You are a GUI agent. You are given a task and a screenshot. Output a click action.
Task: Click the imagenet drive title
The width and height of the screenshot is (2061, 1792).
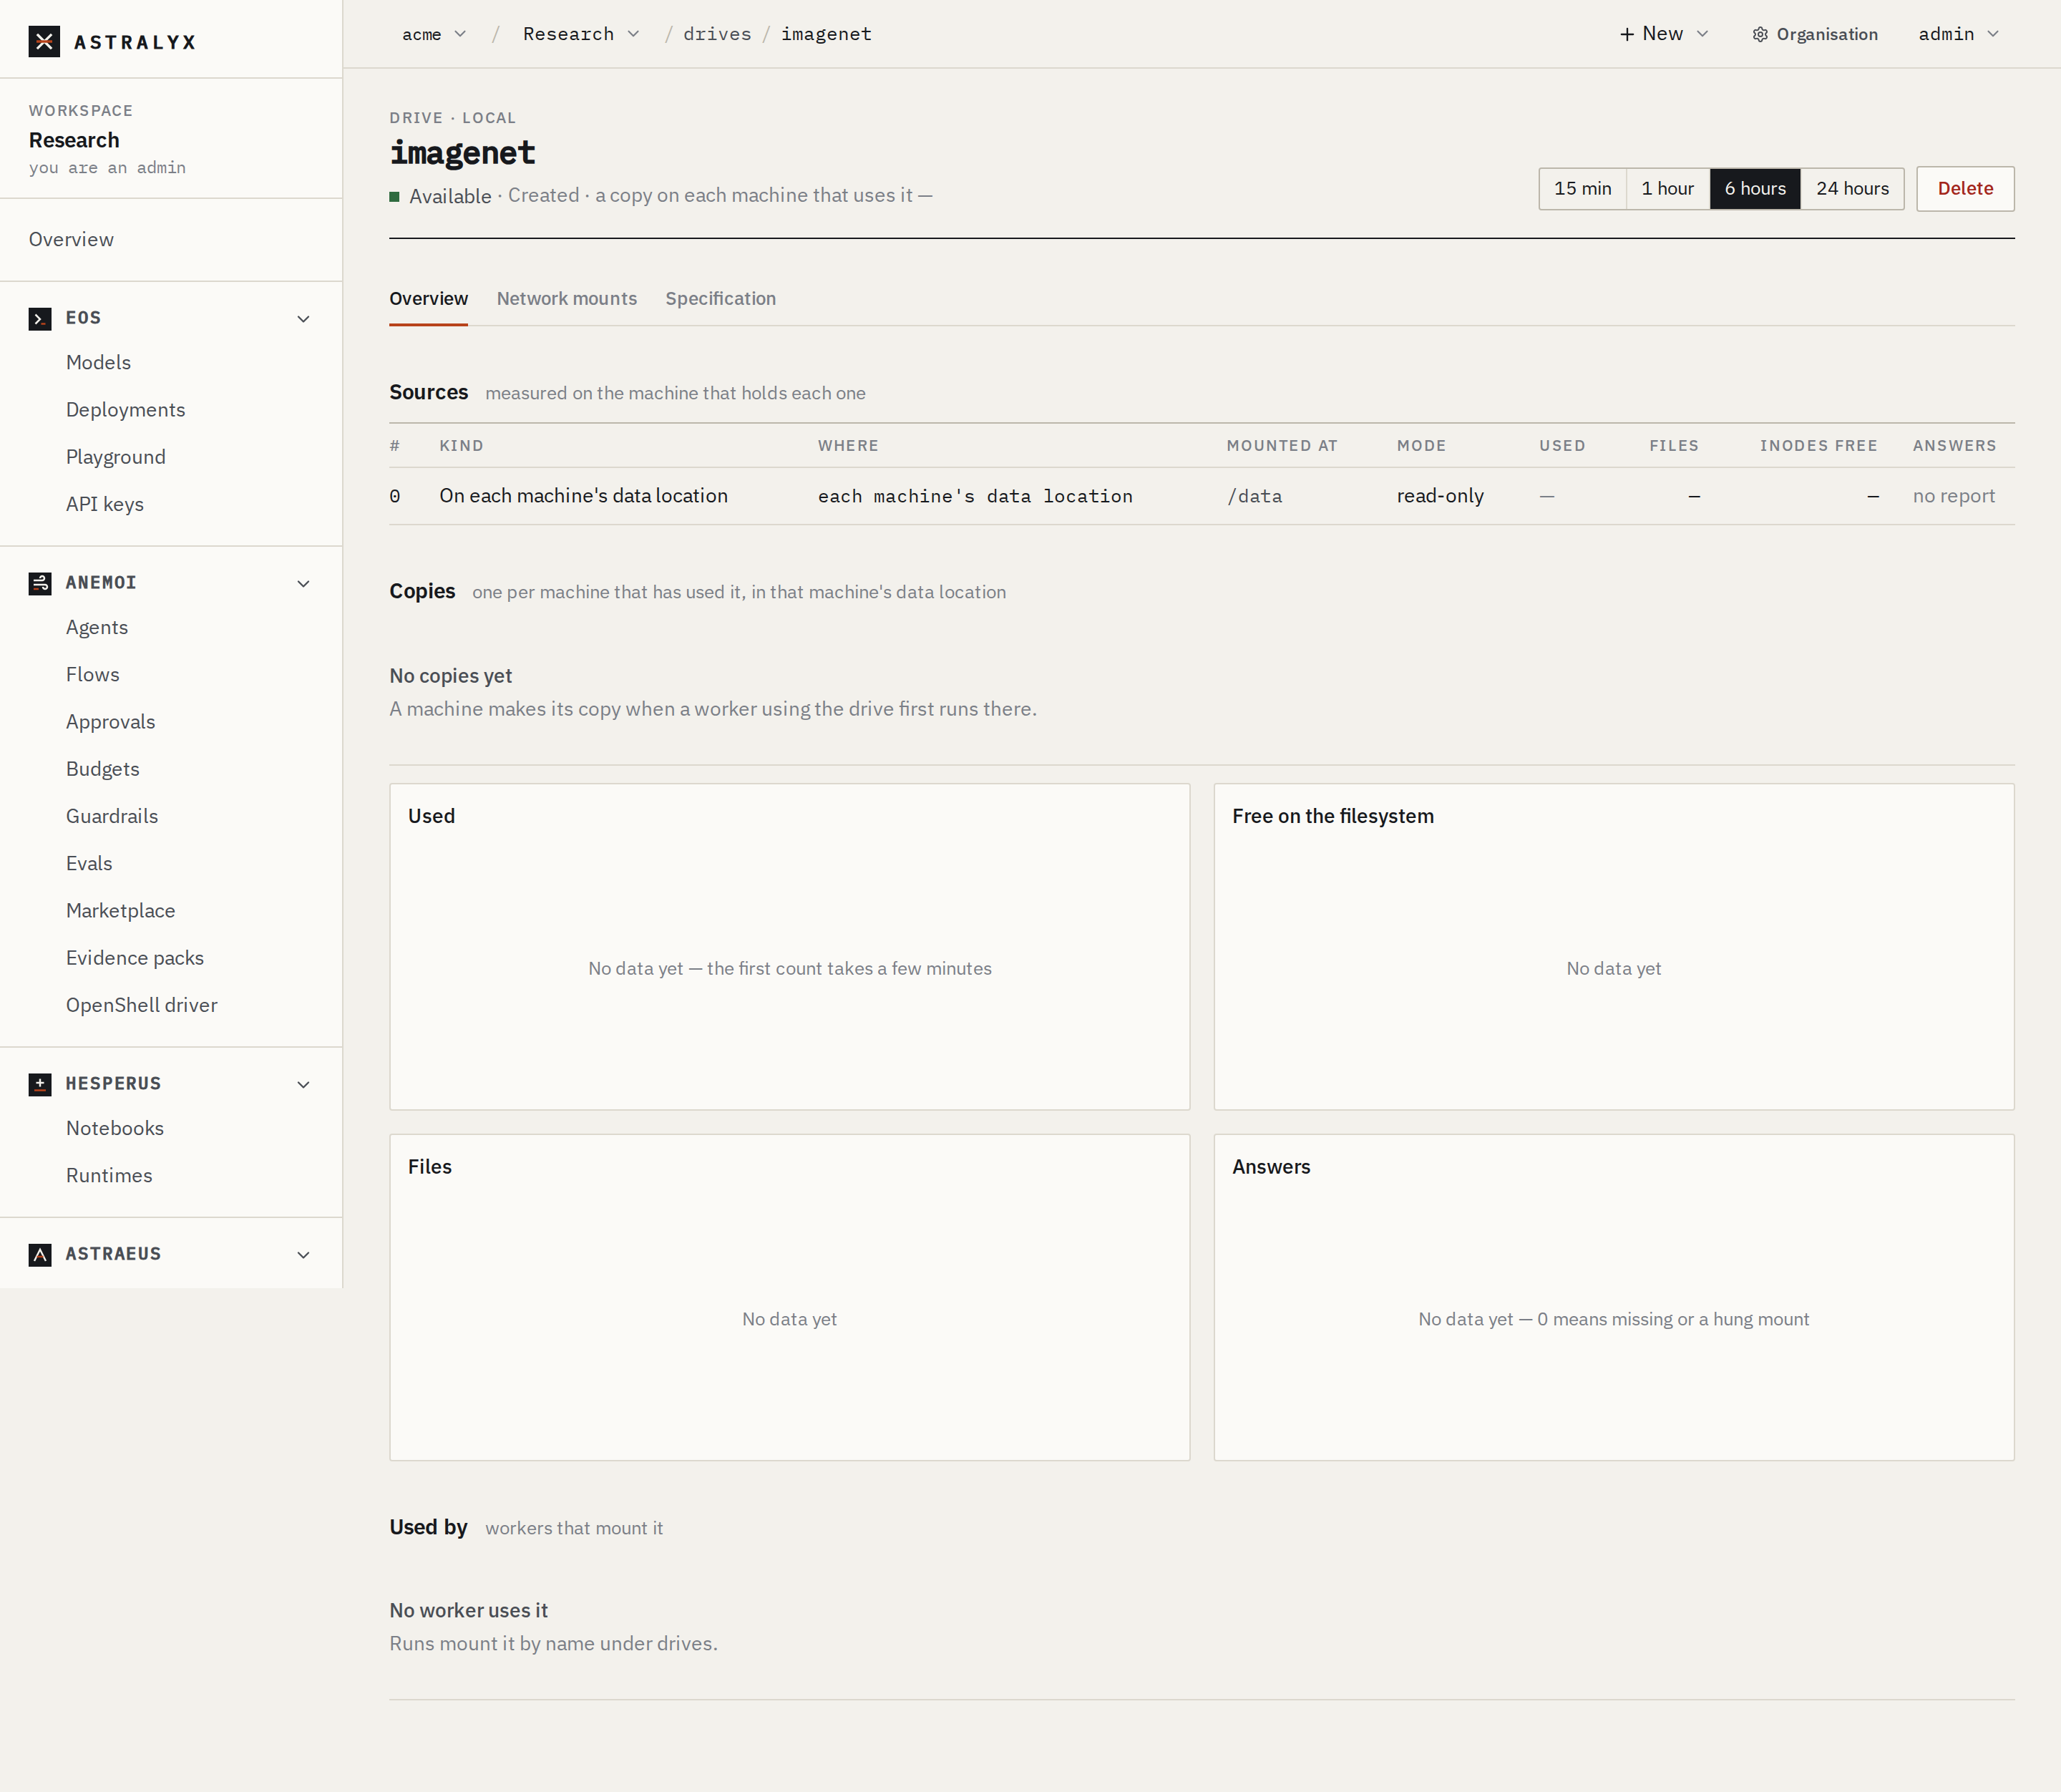click(x=462, y=153)
